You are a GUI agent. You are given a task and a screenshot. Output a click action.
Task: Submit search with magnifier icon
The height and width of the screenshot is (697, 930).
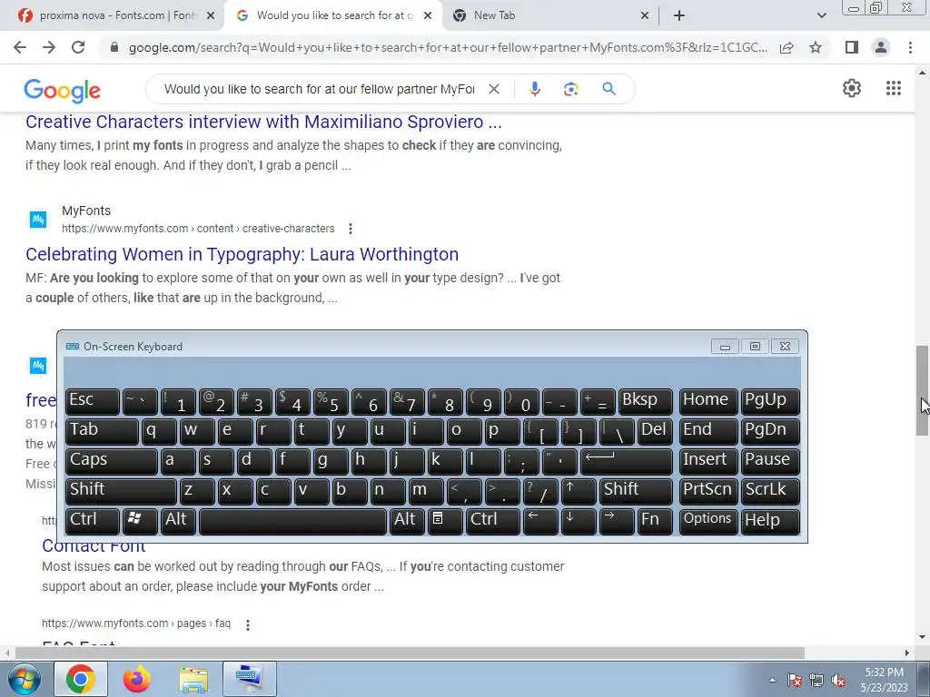coord(608,89)
